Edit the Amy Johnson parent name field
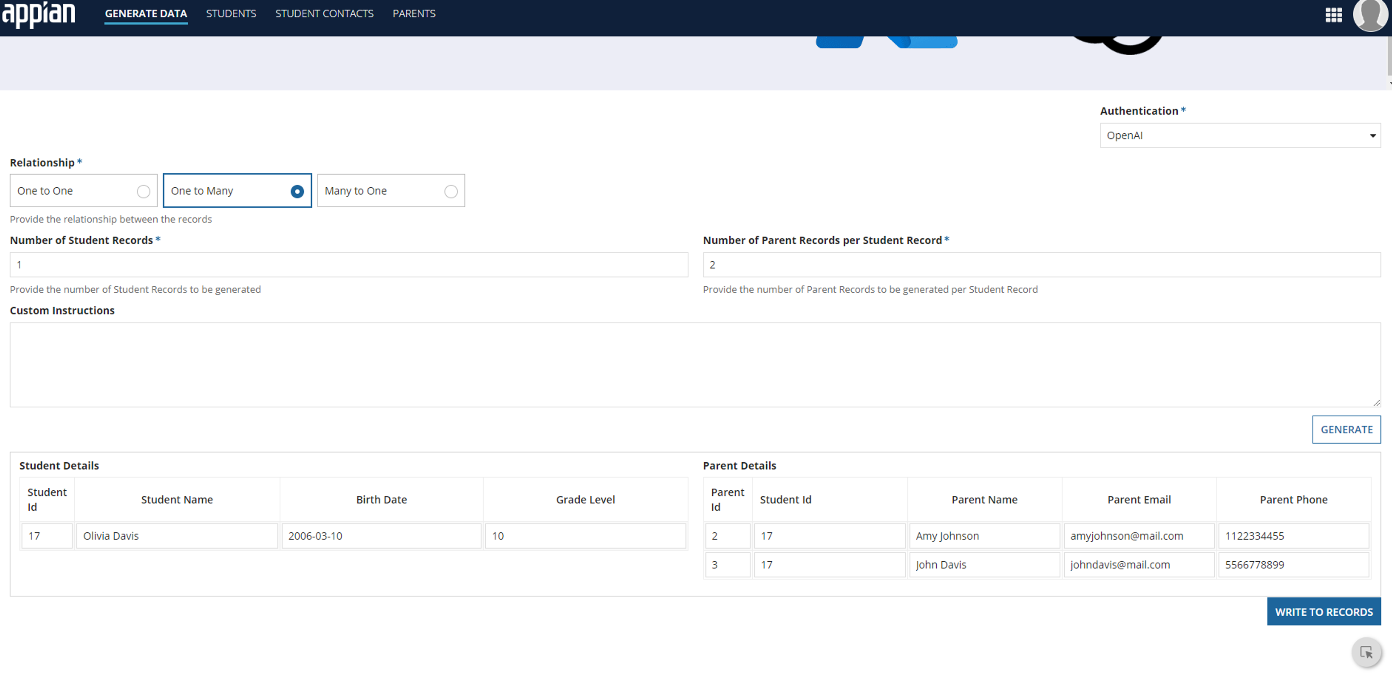 tap(984, 536)
